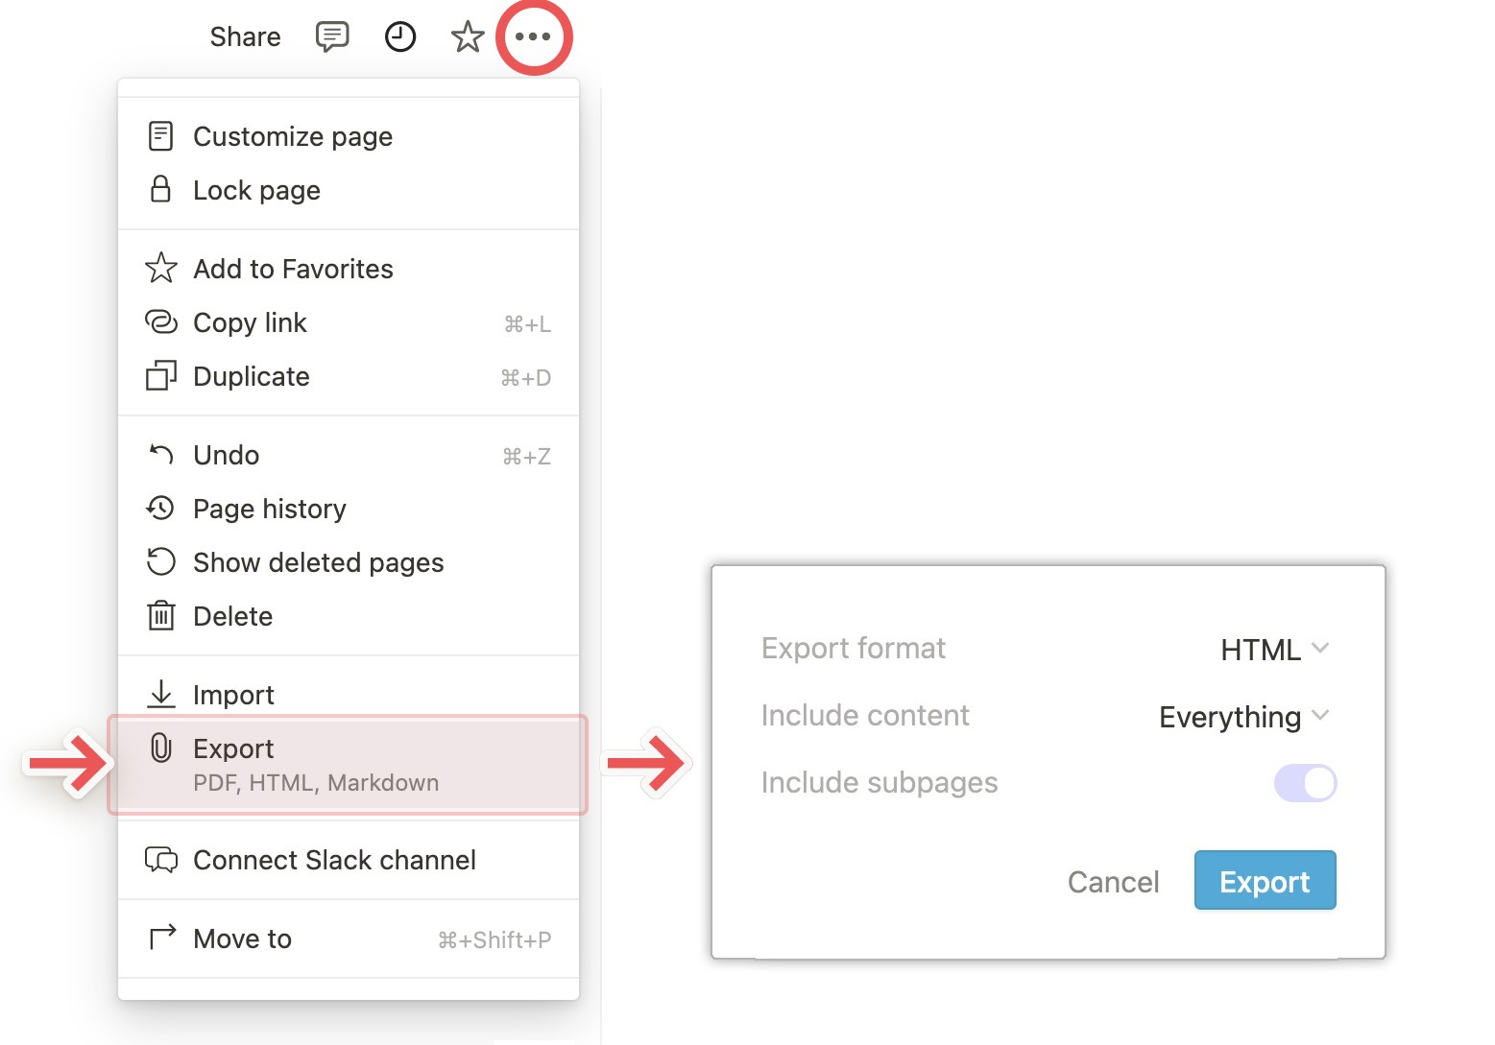Click the ⌘+D shortcut text
Screen dimensions: 1495x1045
tap(526, 378)
